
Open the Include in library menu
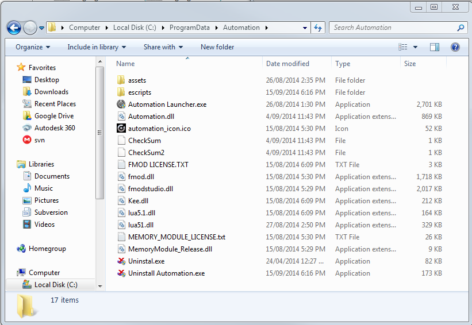97,47
